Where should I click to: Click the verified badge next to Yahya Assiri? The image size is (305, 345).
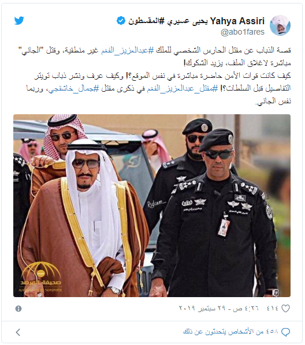121,21
